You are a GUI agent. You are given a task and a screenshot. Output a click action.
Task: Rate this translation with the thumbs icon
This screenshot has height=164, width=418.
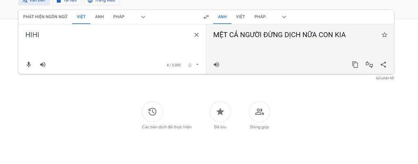[x=369, y=65]
